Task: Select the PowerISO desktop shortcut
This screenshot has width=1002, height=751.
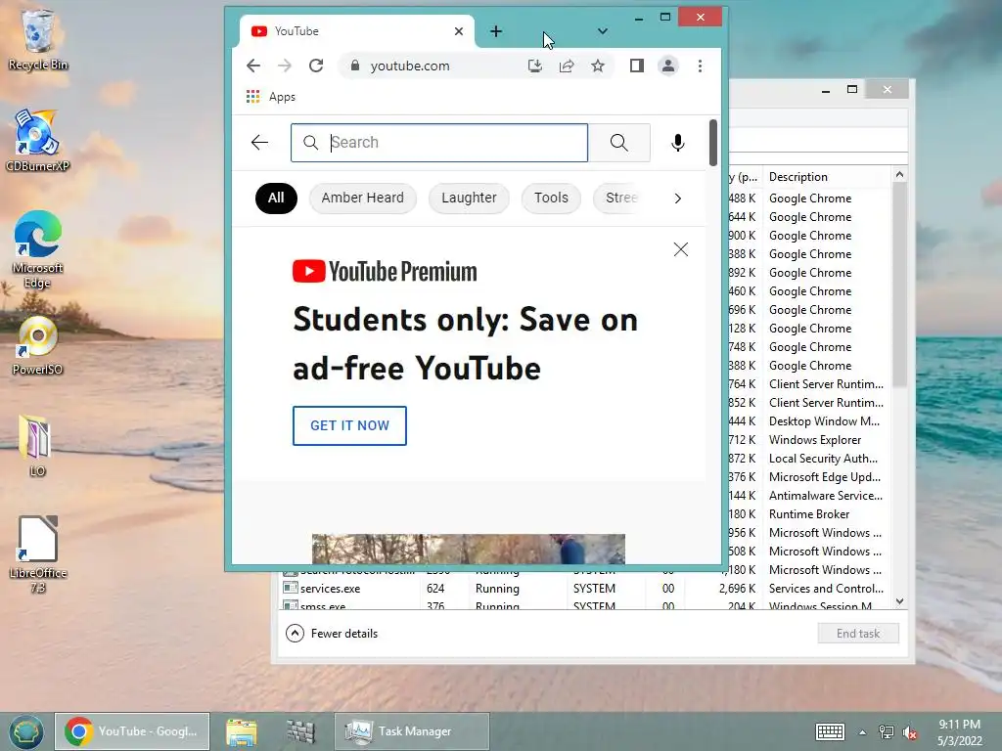Action: (x=38, y=345)
